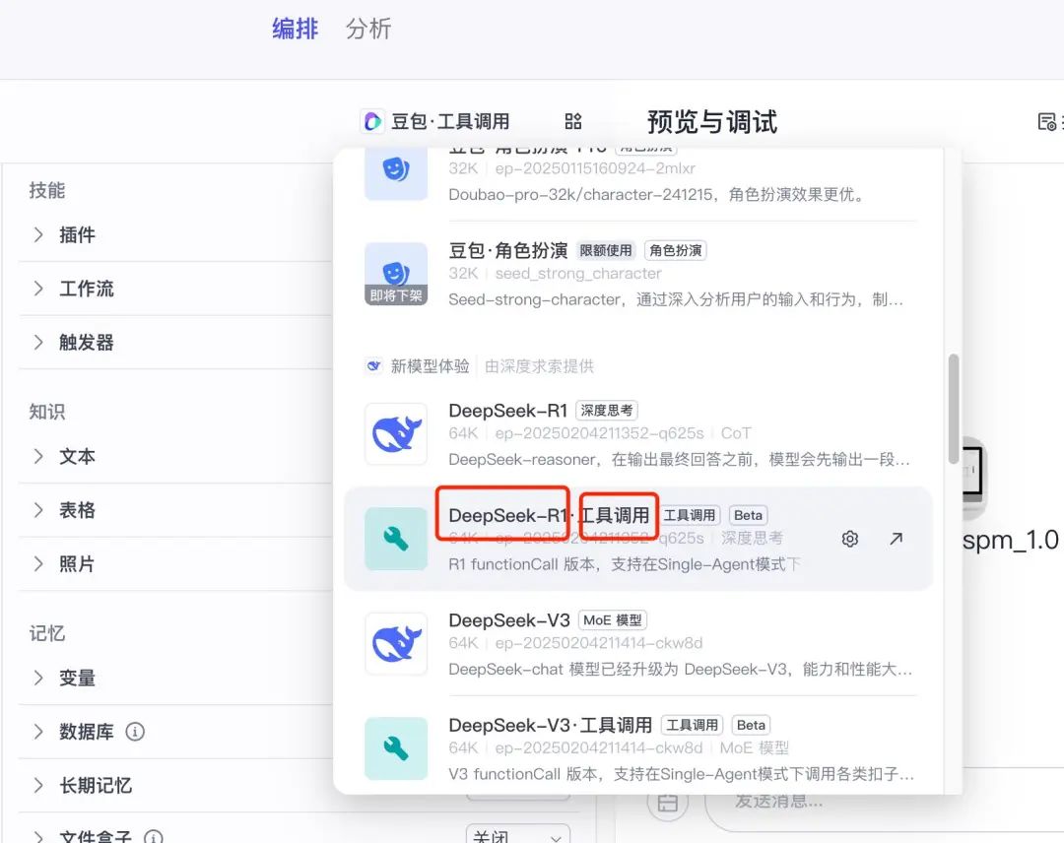Click the DeepSeek-V3 whale icon

click(396, 643)
